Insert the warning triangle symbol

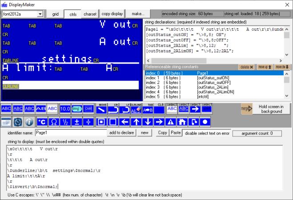(171, 122)
